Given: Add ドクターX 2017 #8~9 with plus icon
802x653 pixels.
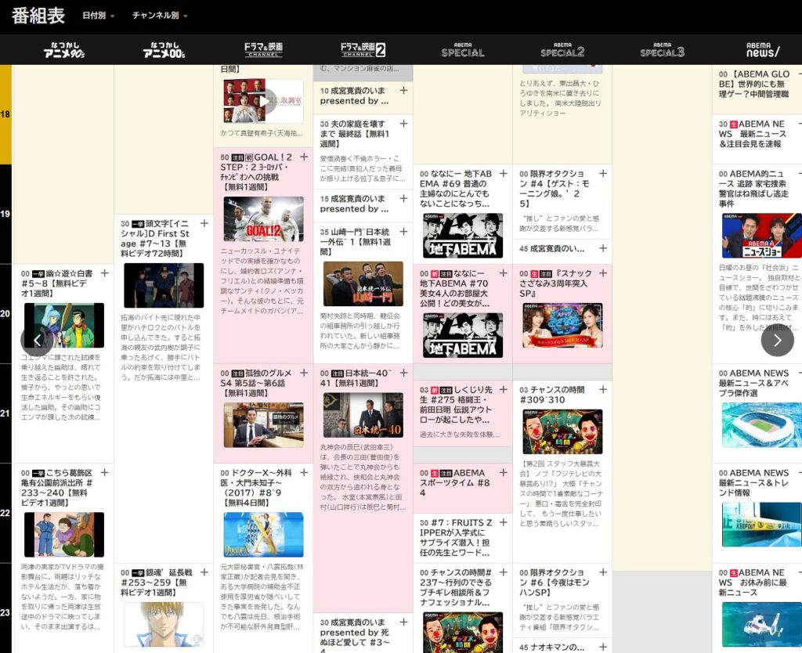Looking at the screenshot, I should tap(304, 473).
